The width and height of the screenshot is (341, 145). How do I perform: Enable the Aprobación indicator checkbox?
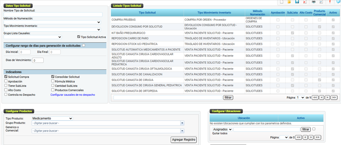point(6,81)
